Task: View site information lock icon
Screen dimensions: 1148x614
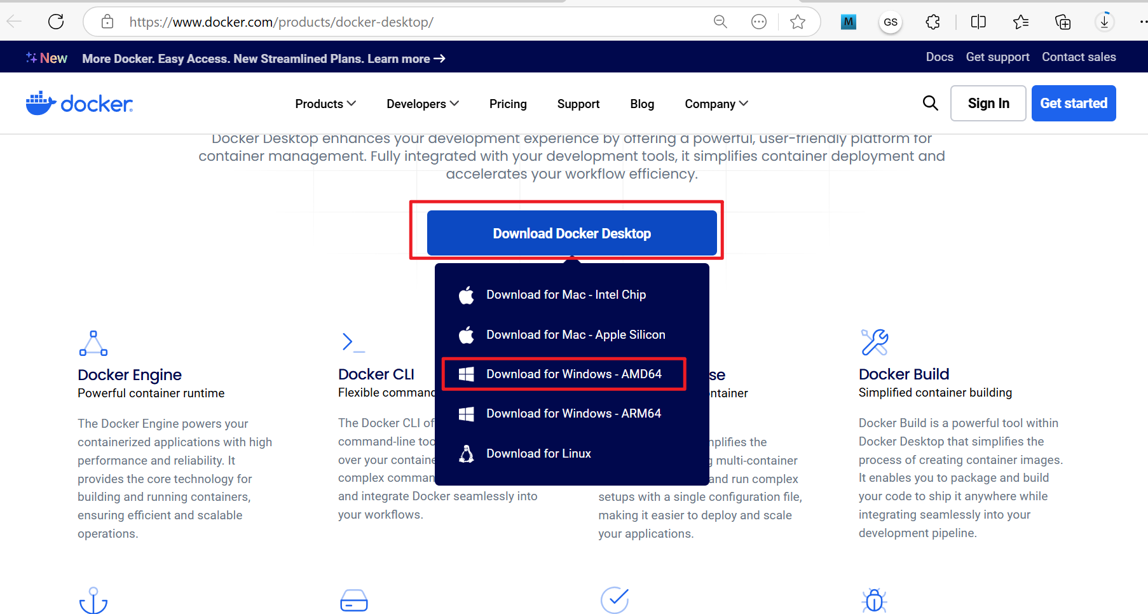Action: point(107,22)
